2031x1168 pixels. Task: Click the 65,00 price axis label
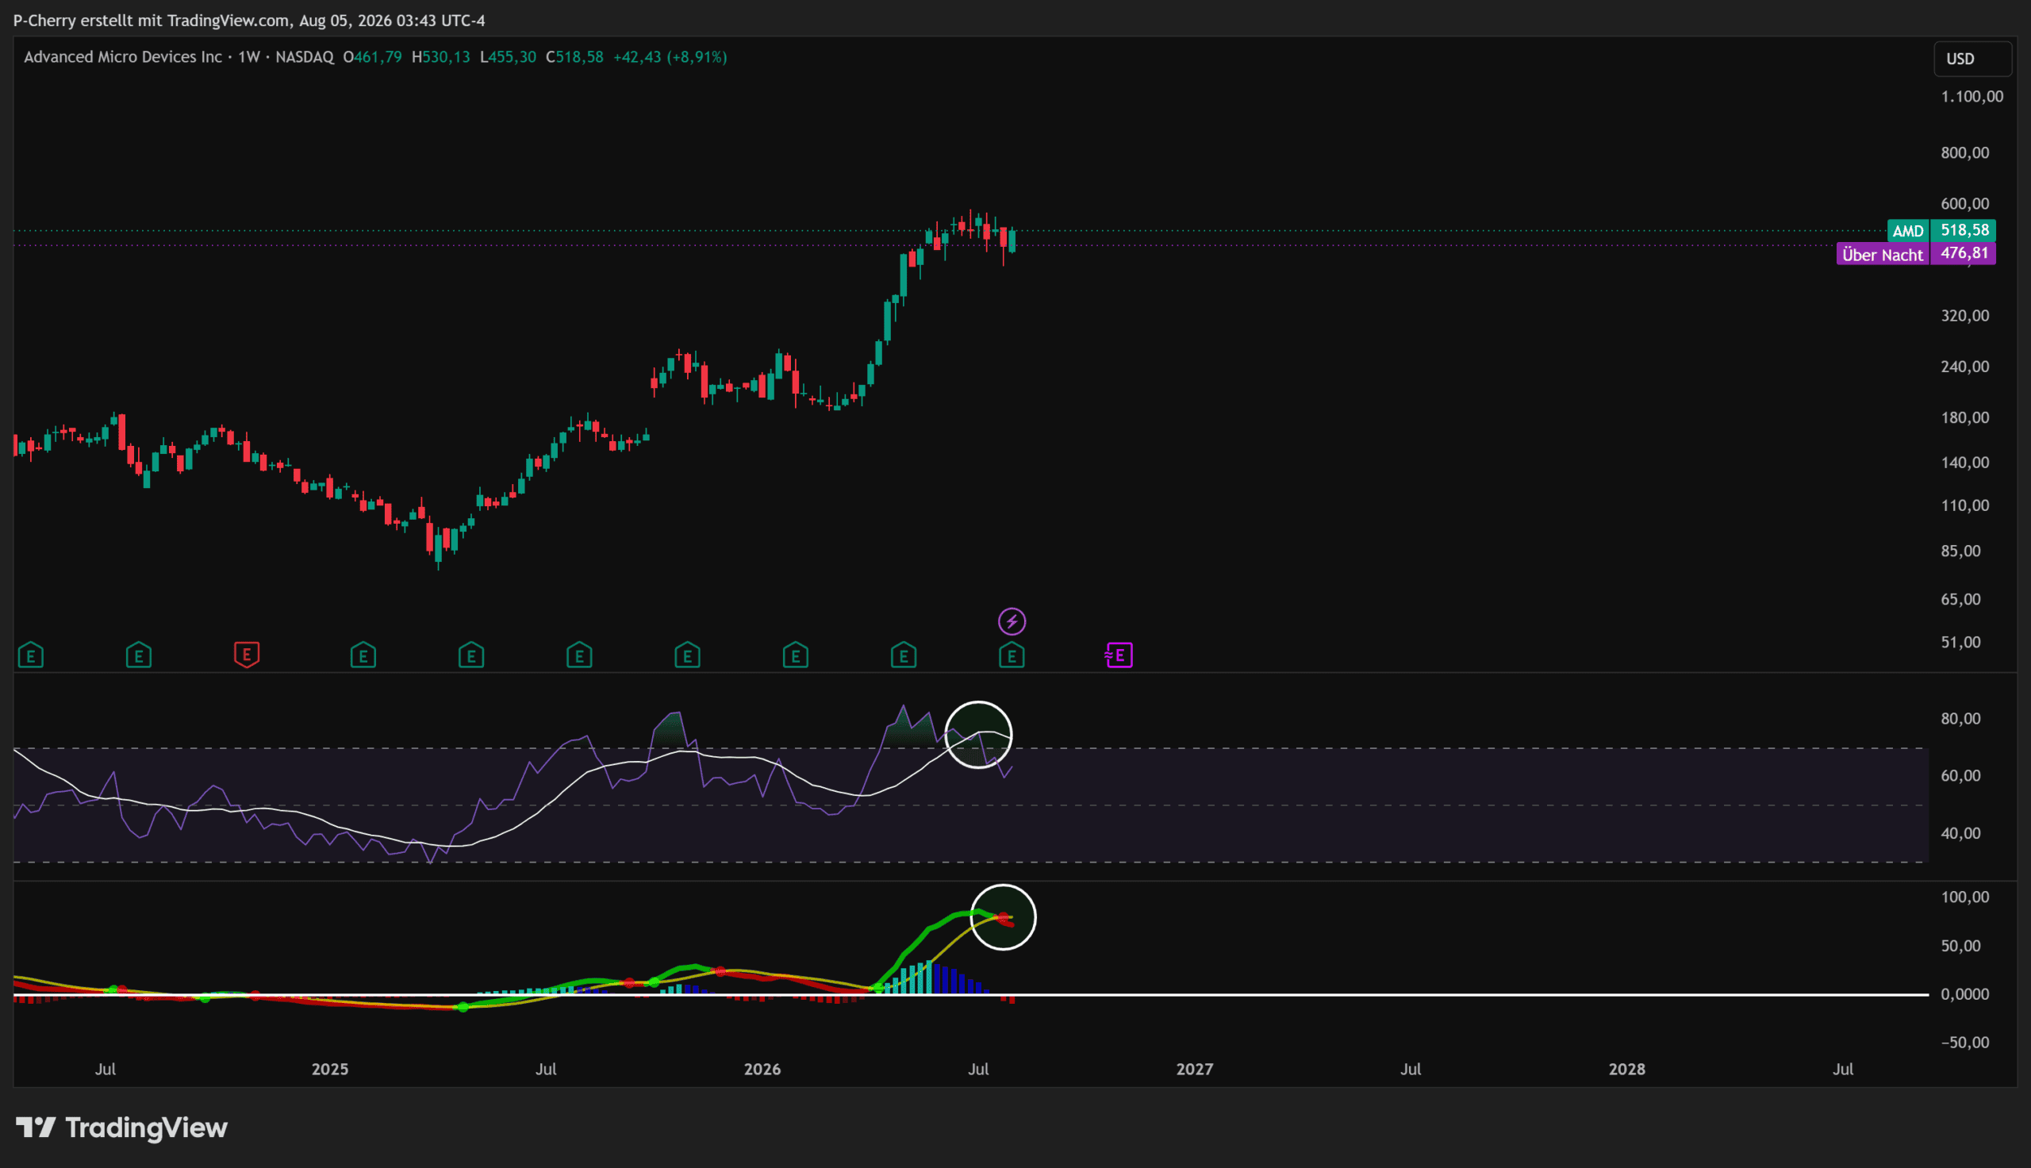[1960, 599]
